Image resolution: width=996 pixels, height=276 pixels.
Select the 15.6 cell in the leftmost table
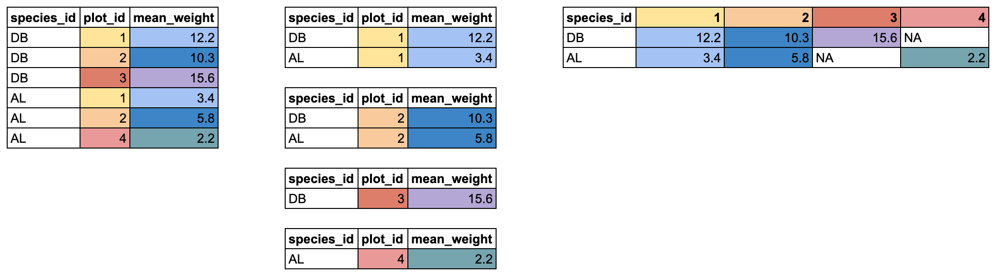174,78
